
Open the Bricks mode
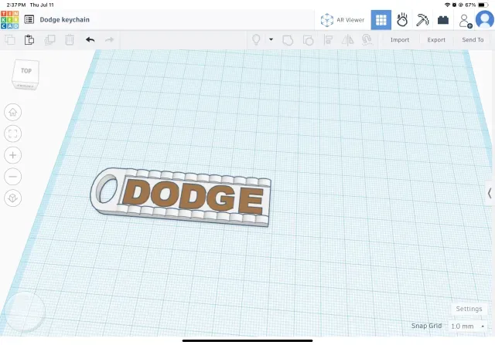[x=443, y=20]
